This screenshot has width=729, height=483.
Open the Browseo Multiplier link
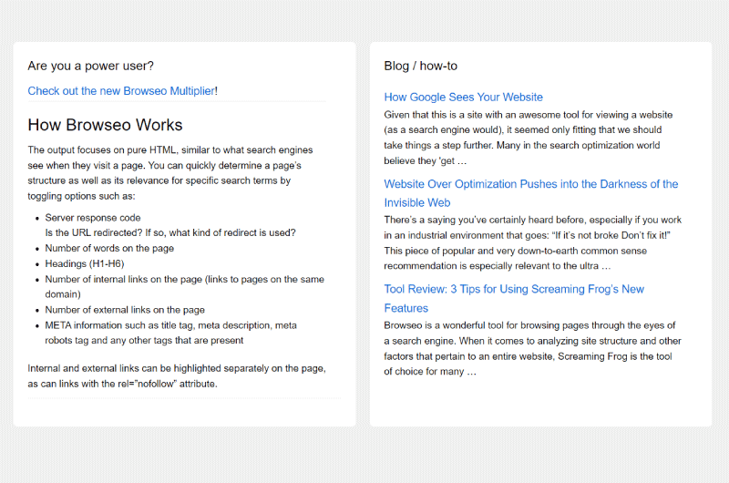pyautogui.click(x=121, y=90)
